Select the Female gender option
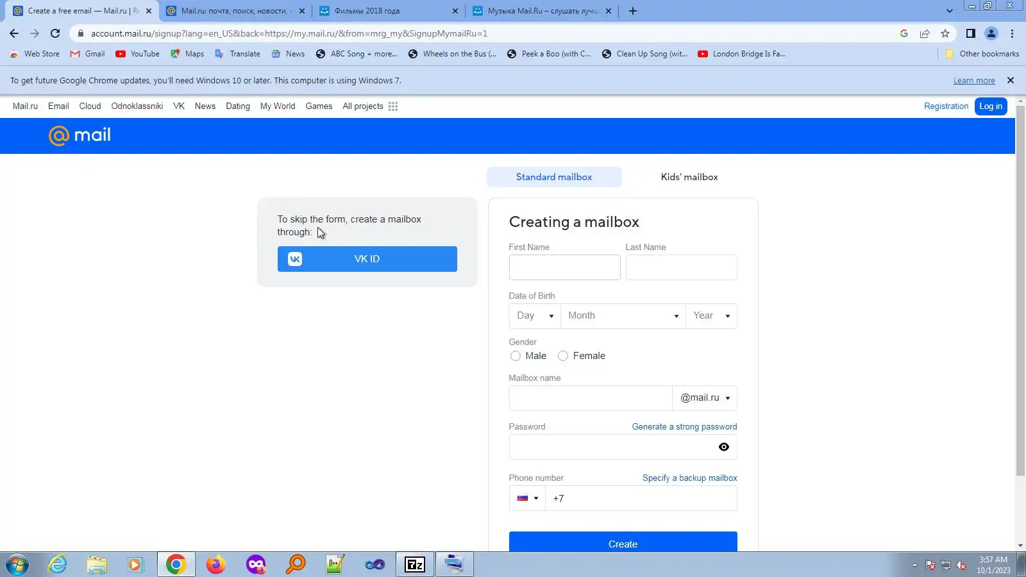The image size is (1026, 577). pos(563,356)
